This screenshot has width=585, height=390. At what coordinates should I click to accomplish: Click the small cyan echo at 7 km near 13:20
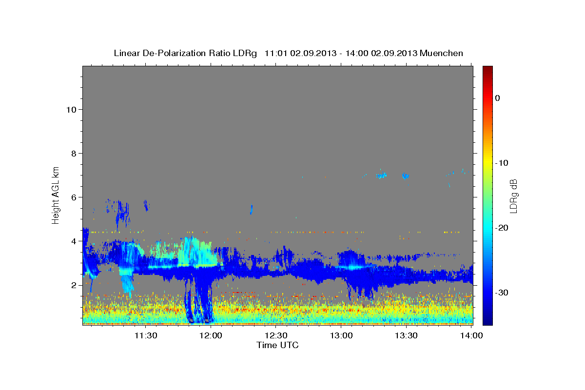tap(381, 175)
